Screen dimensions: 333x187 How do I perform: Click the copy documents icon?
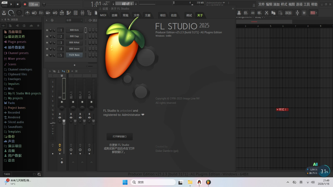(x=273, y=13)
